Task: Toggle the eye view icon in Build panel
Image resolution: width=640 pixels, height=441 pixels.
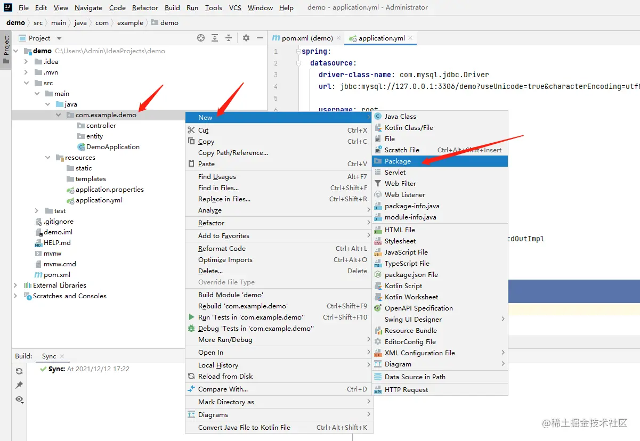Action: [19, 399]
